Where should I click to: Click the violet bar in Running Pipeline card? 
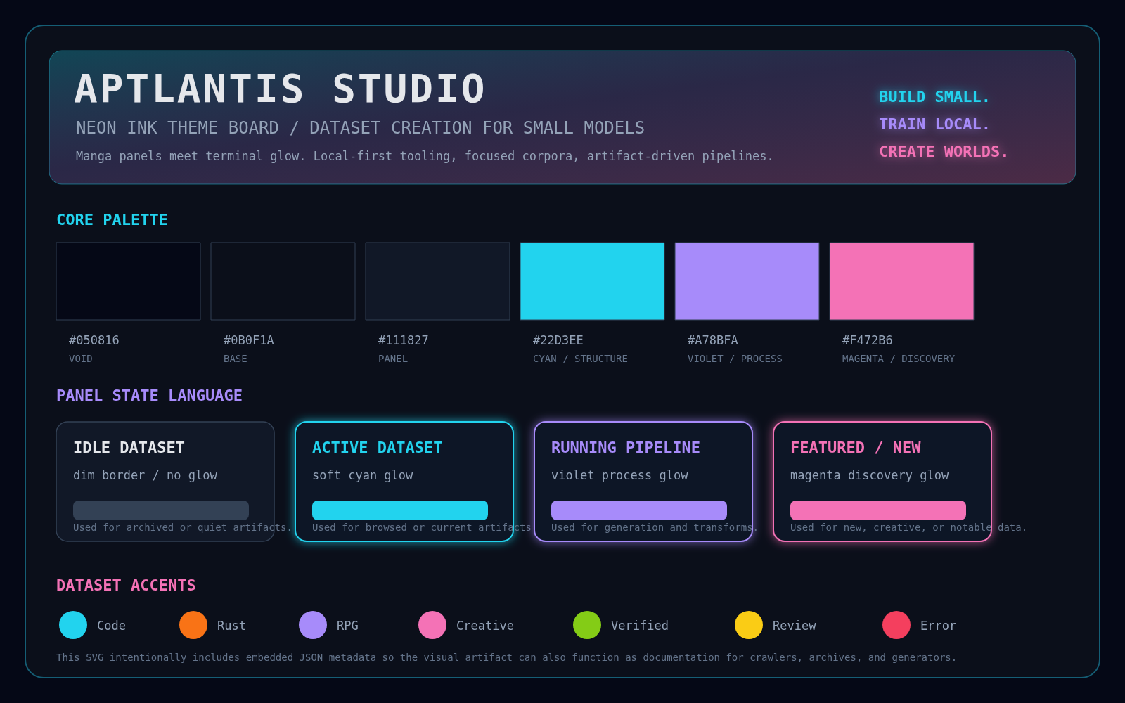pos(639,510)
